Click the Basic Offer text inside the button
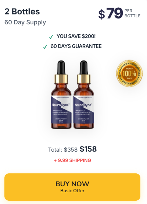 72,191
